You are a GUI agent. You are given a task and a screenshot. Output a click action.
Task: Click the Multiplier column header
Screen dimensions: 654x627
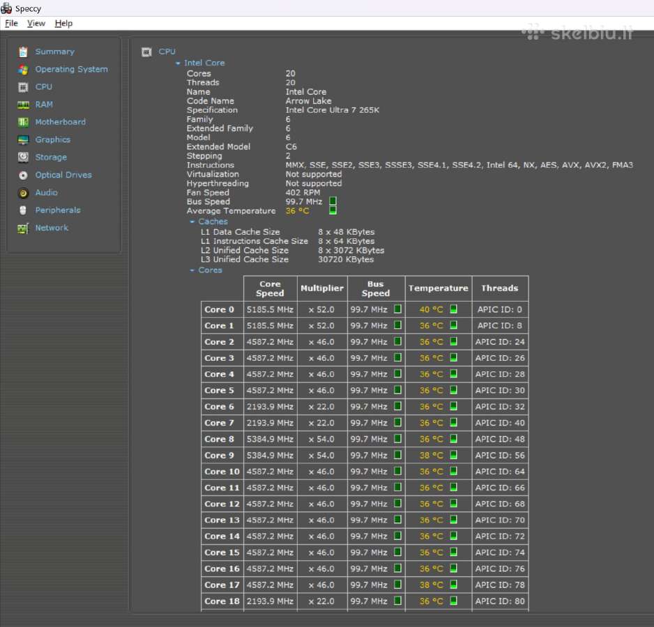pyautogui.click(x=322, y=288)
